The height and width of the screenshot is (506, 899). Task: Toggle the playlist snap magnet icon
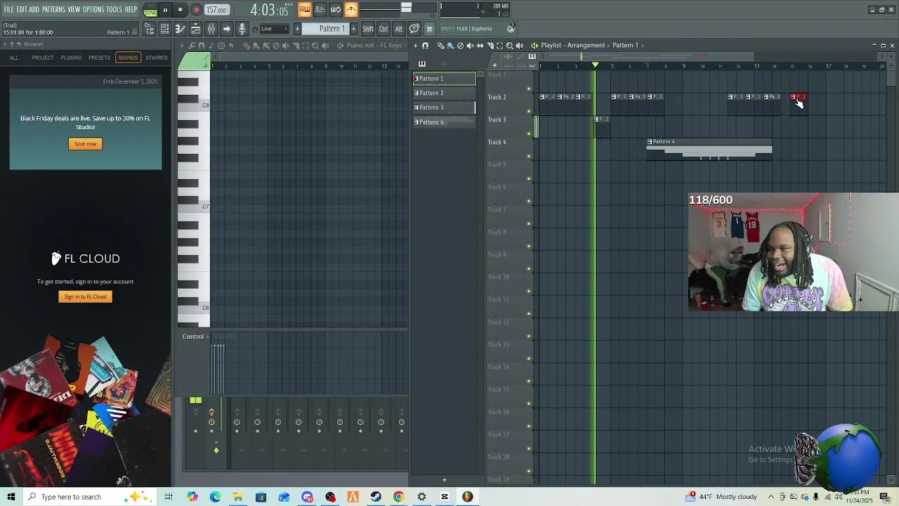click(425, 46)
